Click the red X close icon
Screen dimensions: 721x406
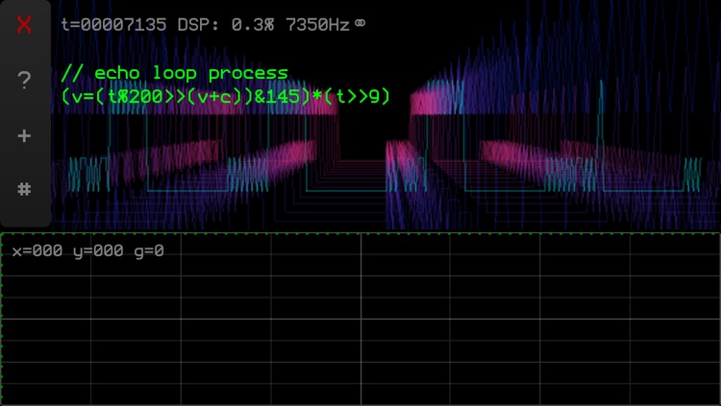click(24, 24)
